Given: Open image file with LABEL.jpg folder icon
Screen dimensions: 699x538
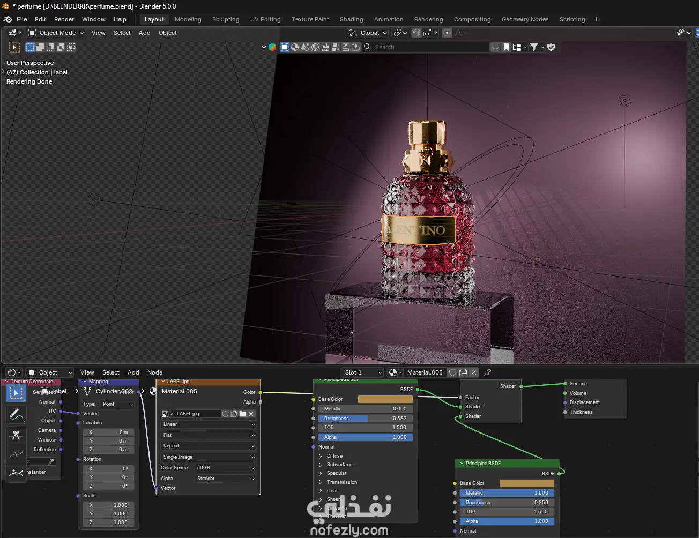Looking at the screenshot, I should click(242, 414).
